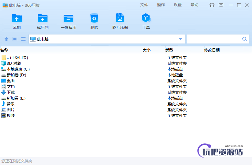Viewport: 252px width, 165px height.
Task: Select the 新加卷 (E:) name text
Action: coord(16,98)
